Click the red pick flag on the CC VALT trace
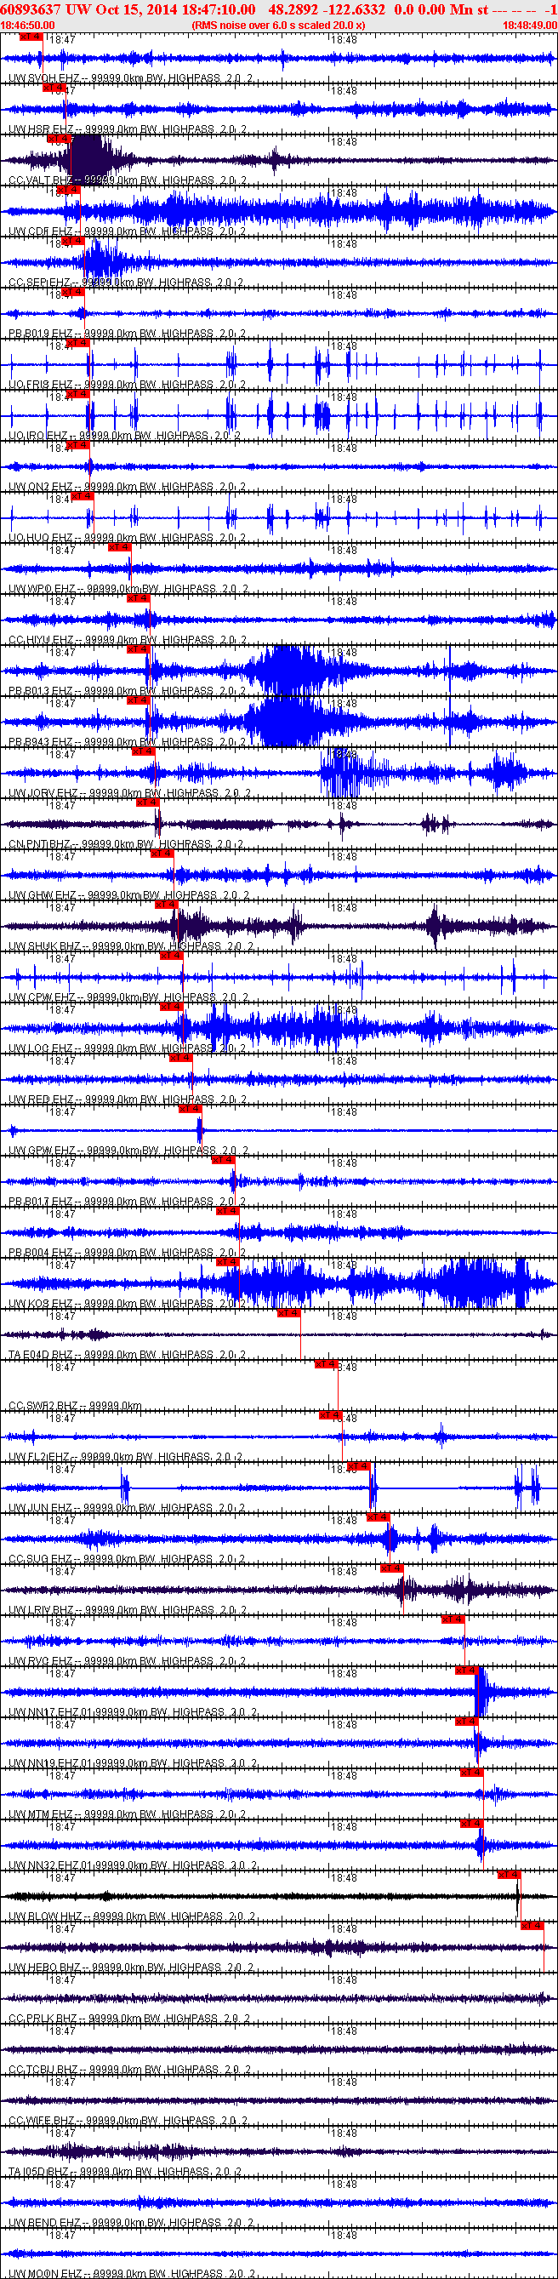Viewport: 558px width, 2279px height. (58, 139)
